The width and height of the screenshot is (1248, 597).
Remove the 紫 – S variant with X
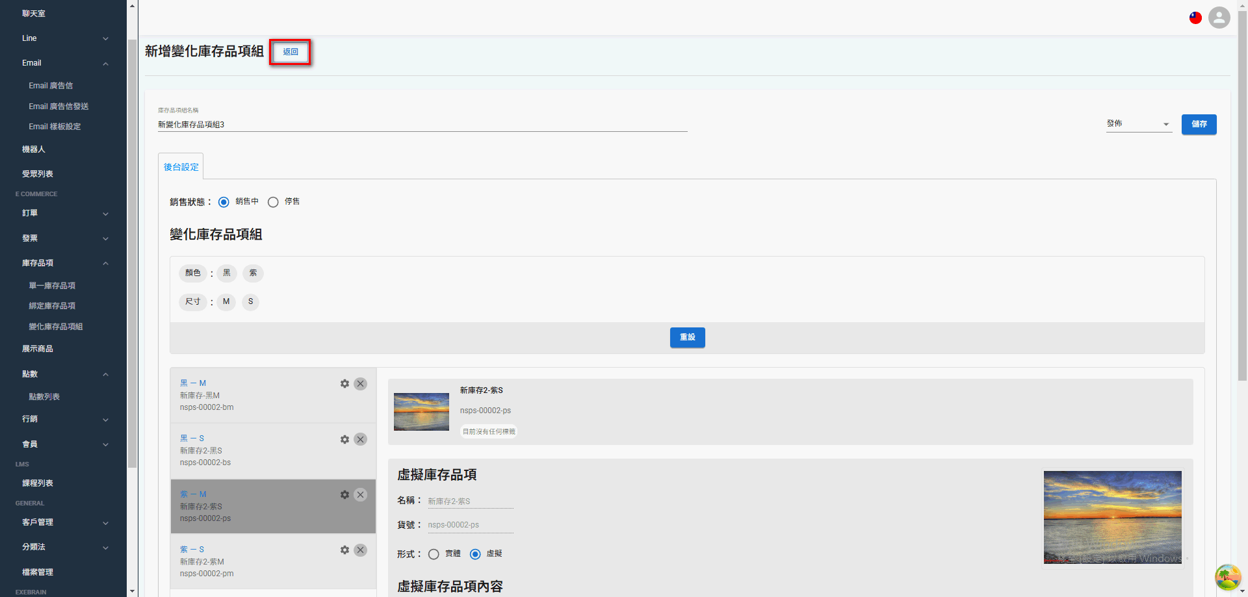pos(360,550)
